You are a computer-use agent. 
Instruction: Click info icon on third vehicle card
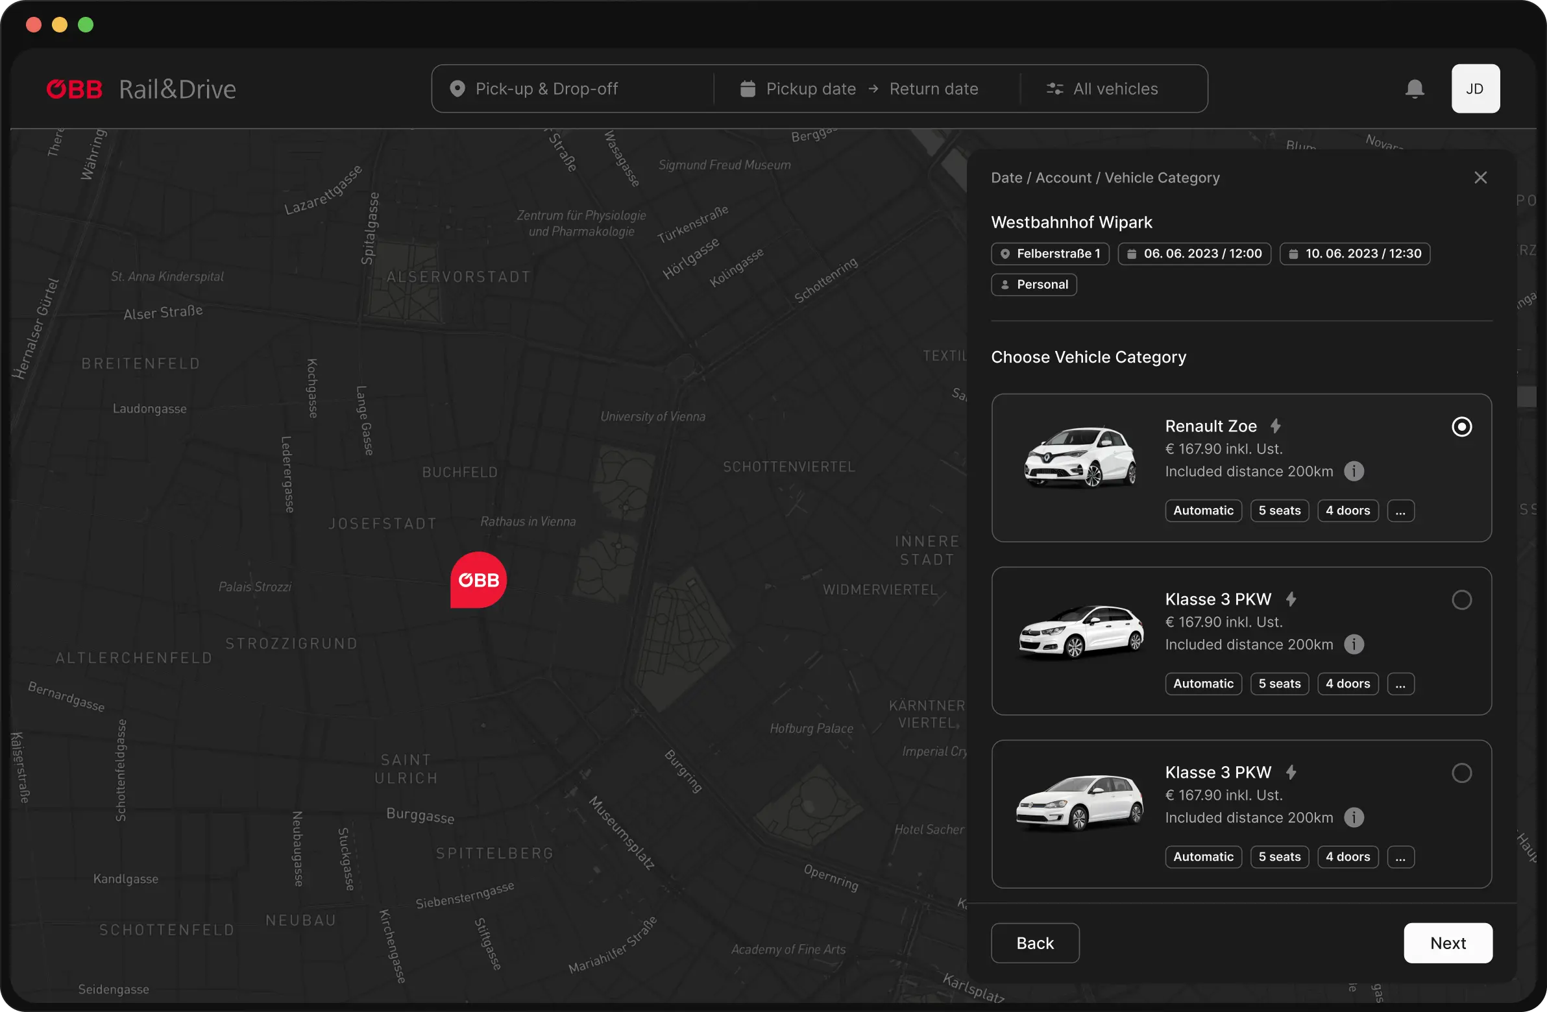1354,817
